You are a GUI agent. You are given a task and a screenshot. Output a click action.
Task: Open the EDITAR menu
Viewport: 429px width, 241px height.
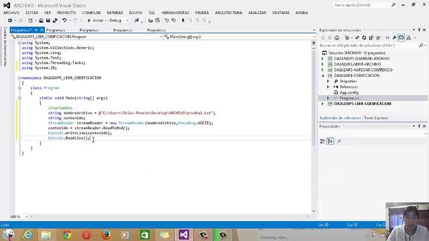pos(32,13)
